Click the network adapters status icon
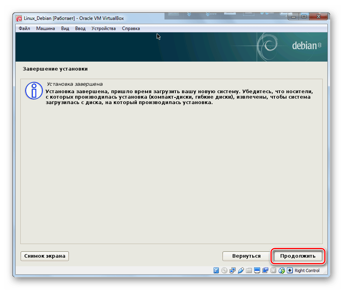This screenshot has height=290, width=343. click(x=232, y=271)
